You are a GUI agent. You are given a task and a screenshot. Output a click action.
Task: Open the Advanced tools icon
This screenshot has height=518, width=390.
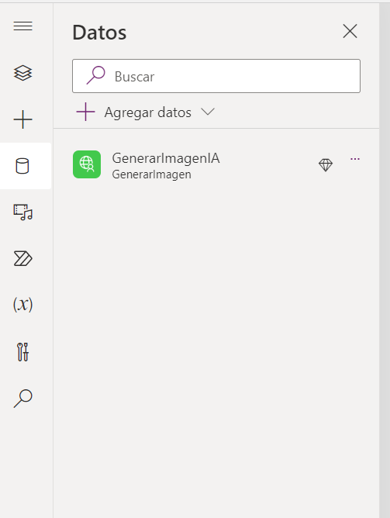[22, 352]
